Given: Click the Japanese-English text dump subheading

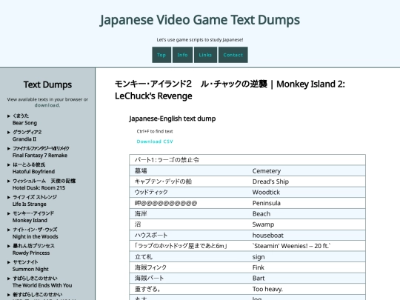Looking at the screenshot, I should click(x=173, y=119).
